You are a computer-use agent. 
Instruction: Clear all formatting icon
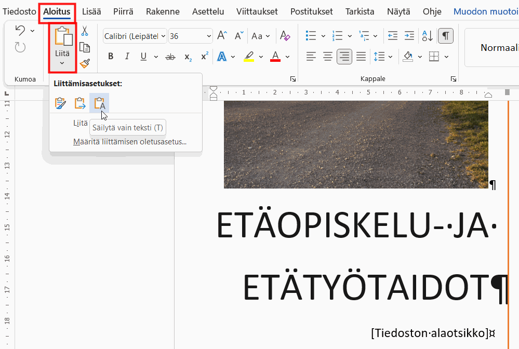tap(285, 36)
